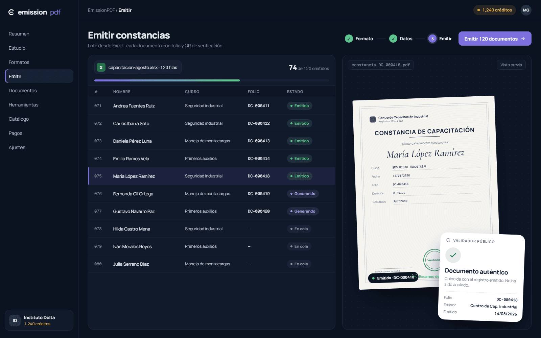Image resolution: width=541 pixels, height=338 pixels.
Task: Start batch with Emitir 120 documentos button
Action: pyautogui.click(x=495, y=39)
